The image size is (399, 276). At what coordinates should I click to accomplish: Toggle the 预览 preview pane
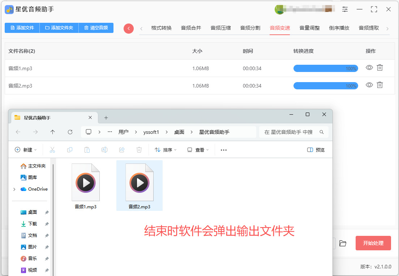316,150
